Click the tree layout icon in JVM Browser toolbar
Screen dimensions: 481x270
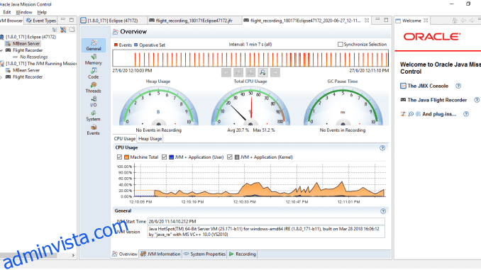(55, 30)
